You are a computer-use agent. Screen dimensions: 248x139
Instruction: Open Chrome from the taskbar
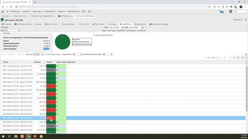pos(29,136)
